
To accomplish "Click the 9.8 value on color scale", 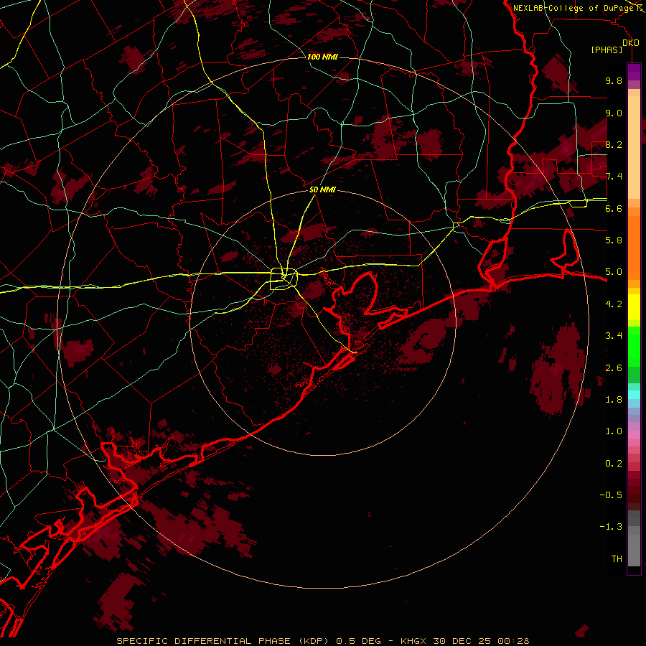I will 614,80.
